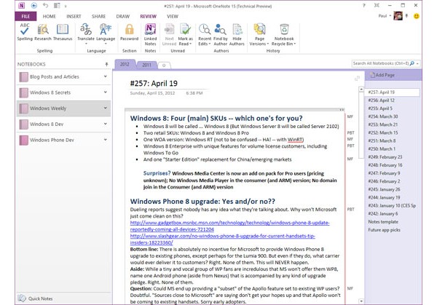Expand Windows Phone Dev notebook chevron
The image size is (437, 305).
[106, 140]
